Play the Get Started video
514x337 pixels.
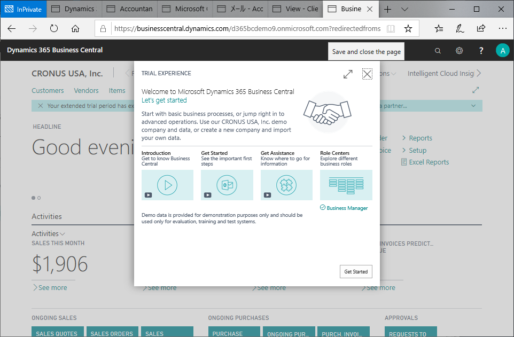coord(227,185)
